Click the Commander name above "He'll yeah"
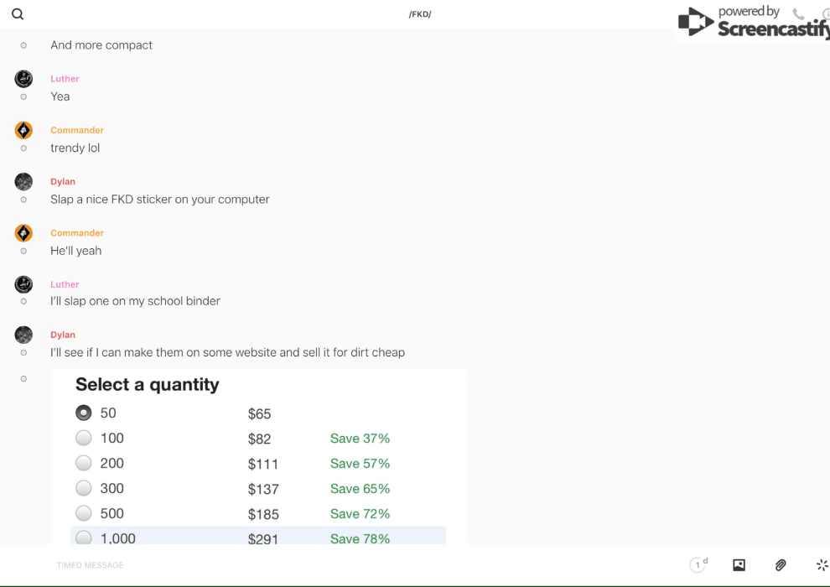Viewport: 830px width, 587px height. [77, 233]
